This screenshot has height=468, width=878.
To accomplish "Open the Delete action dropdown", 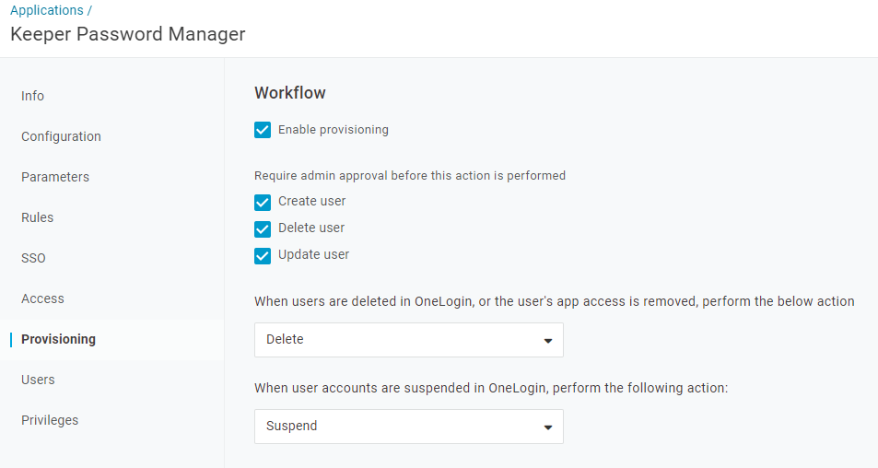I will point(408,340).
